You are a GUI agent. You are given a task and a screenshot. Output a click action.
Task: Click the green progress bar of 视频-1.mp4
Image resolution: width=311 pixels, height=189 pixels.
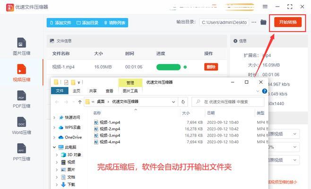pos(168,67)
